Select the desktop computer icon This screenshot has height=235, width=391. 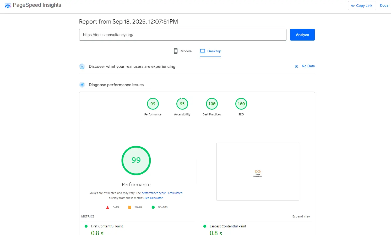click(202, 51)
